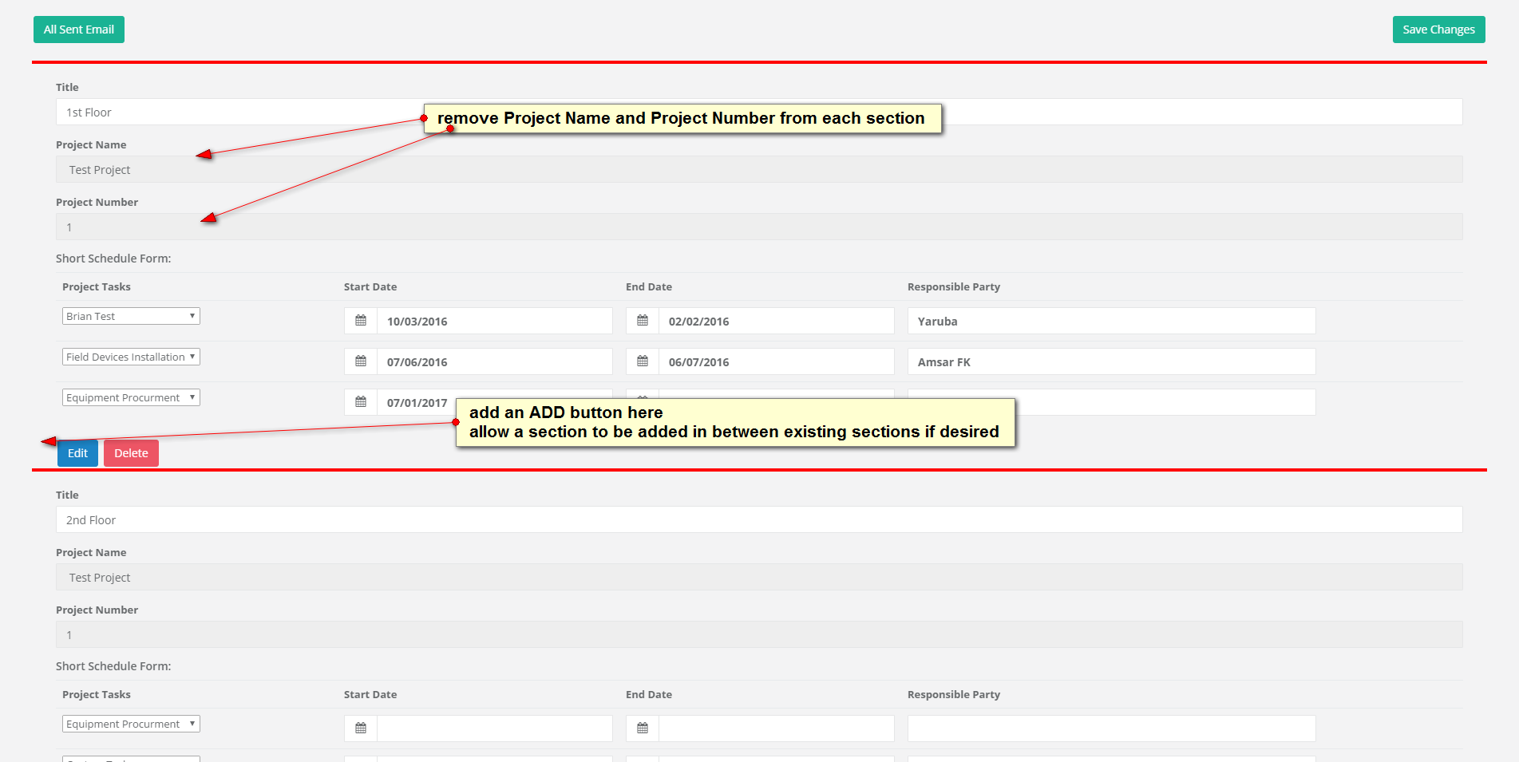The width and height of the screenshot is (1519, 762).
Task: Save changes to the schedule
Action: (x=1438, y=30)
